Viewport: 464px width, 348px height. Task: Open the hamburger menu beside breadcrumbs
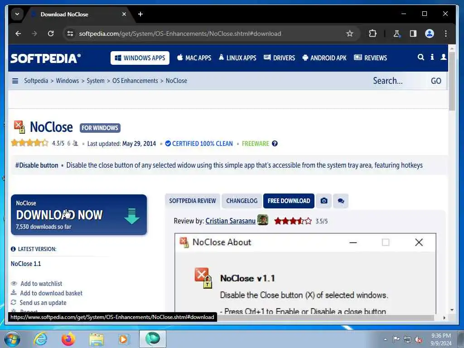pyautogui.click(x=15, y=81)
